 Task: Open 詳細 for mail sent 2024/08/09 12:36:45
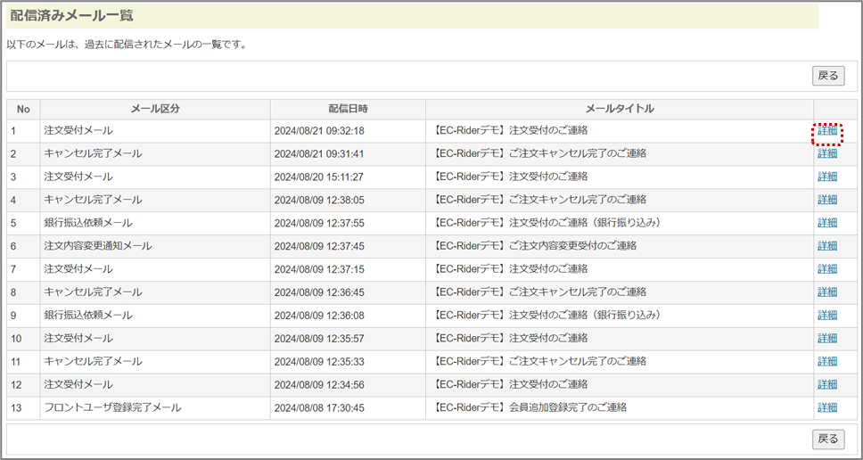(827, 292)
